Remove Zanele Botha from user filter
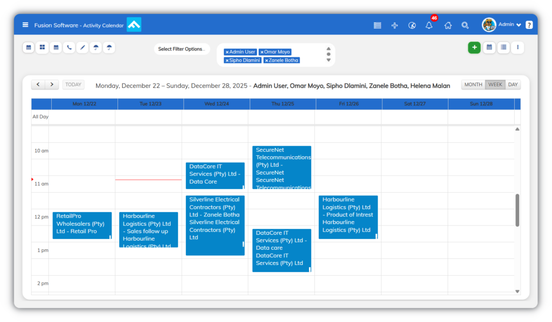 point(266,60)
